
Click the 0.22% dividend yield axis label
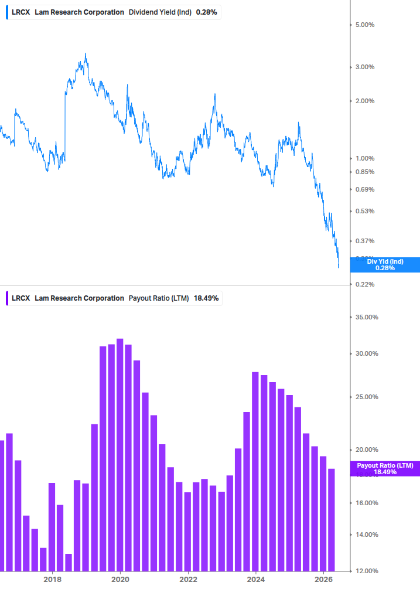(x=365, y=284)
